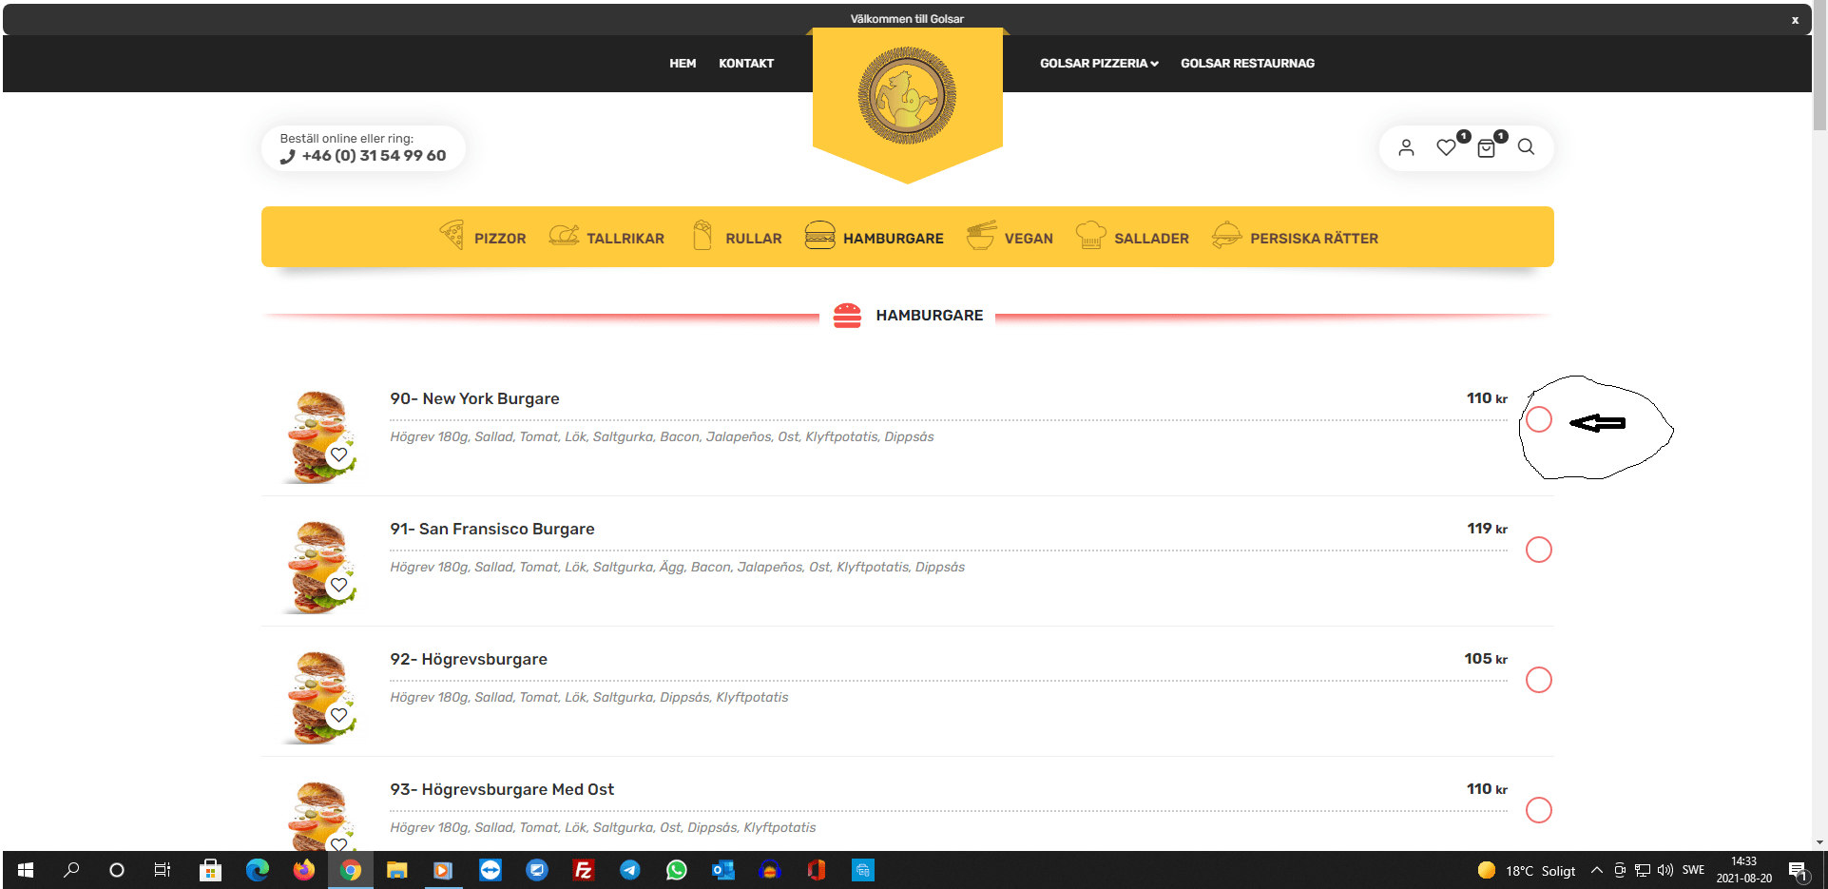Show hidden system tray icons
This screenshot has width=1828, height=889.
click(x=1597, y=870)
